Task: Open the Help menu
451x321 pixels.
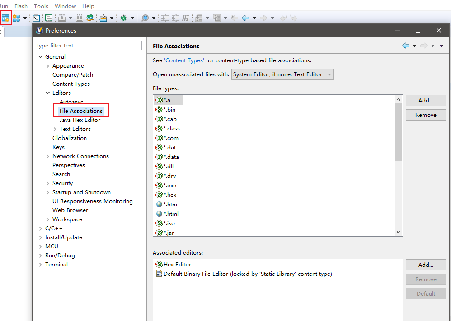Action: pos(88,6)
